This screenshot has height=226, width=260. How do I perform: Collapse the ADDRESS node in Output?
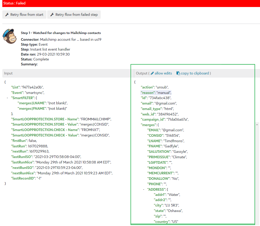pyautogui.click(x=143, y=189)
